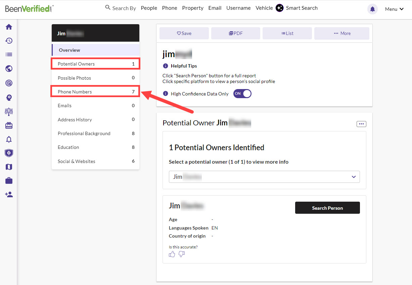The image size is (412, 285).
Task: Open Possible Photos section
Action: coord(95,78)
